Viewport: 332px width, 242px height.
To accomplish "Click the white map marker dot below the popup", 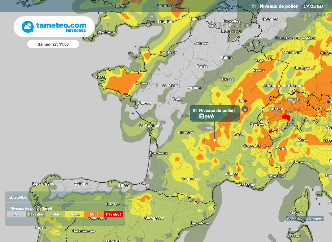I will (215, 140).
